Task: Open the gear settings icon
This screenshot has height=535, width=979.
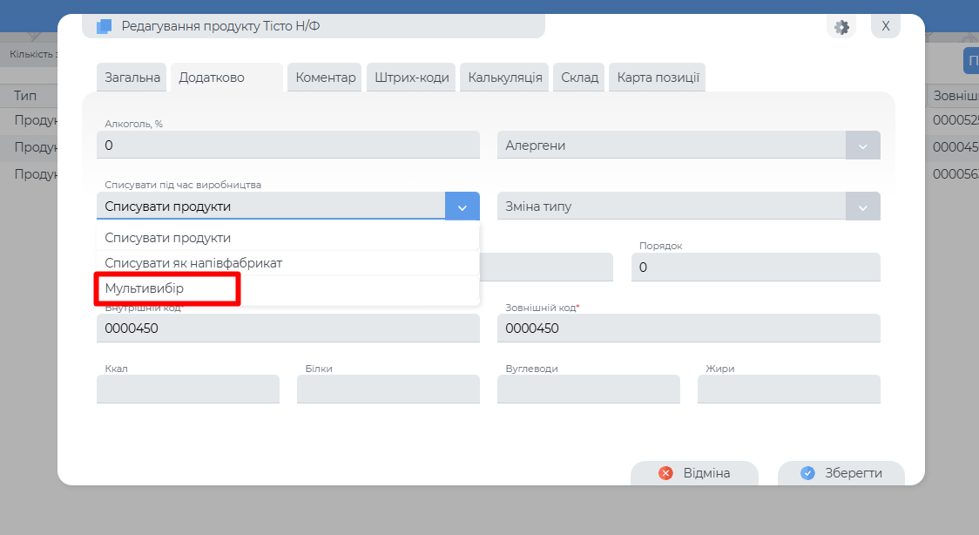Action: point(841,27)
